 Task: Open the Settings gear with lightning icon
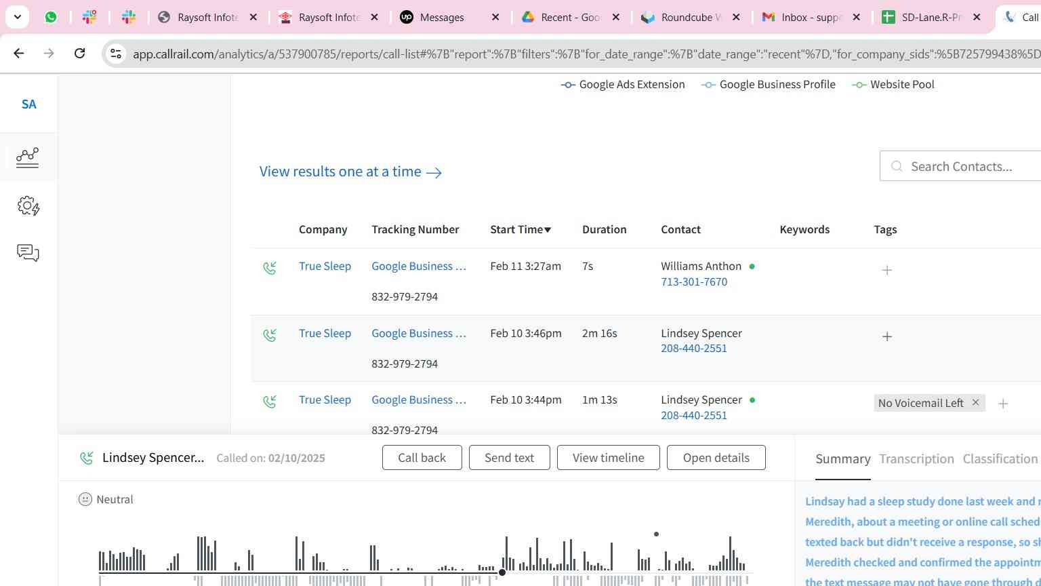pyautogui.click(x=28, y=206)
